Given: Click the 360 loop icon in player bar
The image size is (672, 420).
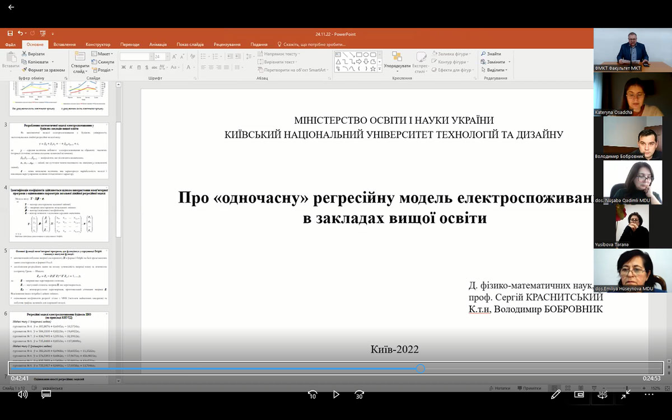Looking at the screenshot, I should (x=603, y=394).
